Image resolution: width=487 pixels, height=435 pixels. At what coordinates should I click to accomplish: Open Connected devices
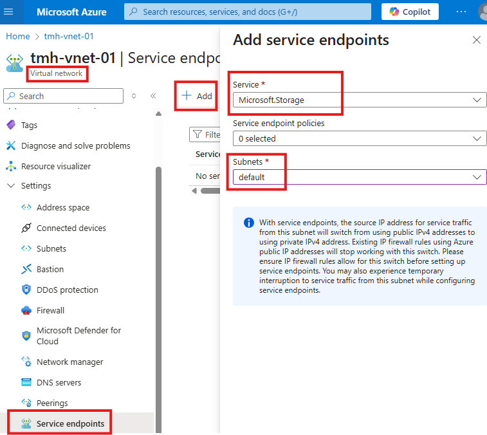coord(71,228)
